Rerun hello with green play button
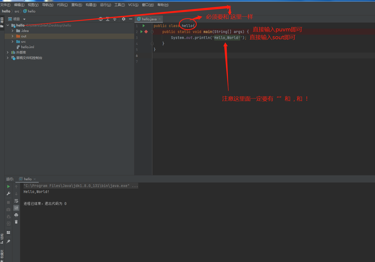Screen dimensions: 375x262 (8, 186)
